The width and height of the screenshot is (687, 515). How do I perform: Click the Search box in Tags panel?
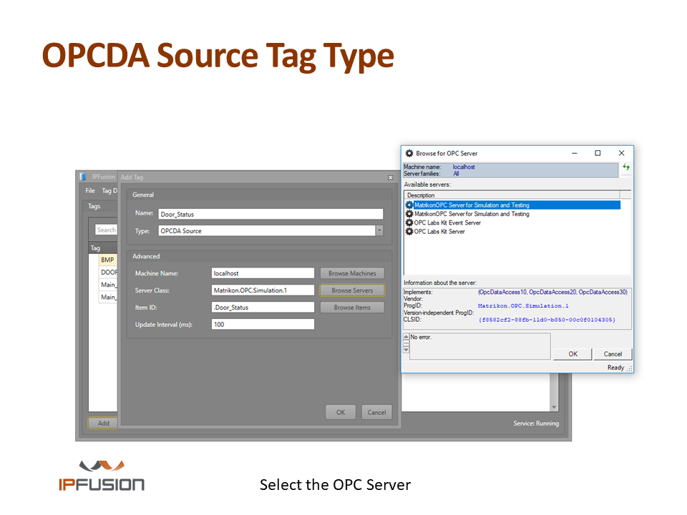[x=106, y=230]
